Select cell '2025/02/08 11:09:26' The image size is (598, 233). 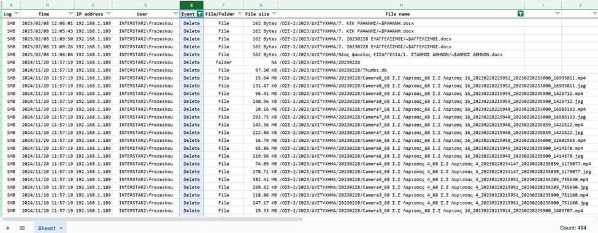47,46
